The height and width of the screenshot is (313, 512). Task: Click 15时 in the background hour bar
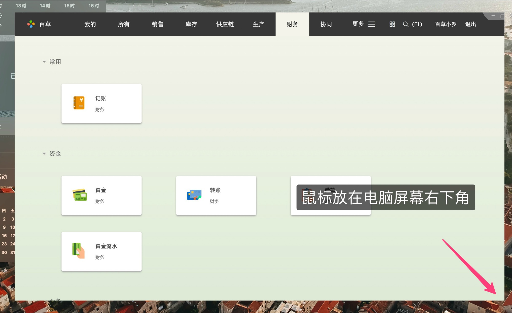(69, 6)
